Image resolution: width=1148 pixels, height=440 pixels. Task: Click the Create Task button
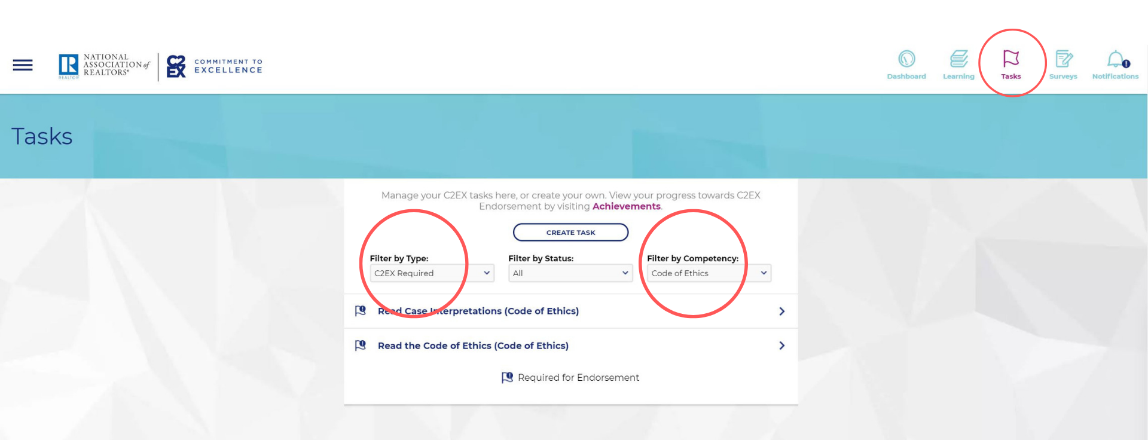pyautogui.click(x=571, y=233)
